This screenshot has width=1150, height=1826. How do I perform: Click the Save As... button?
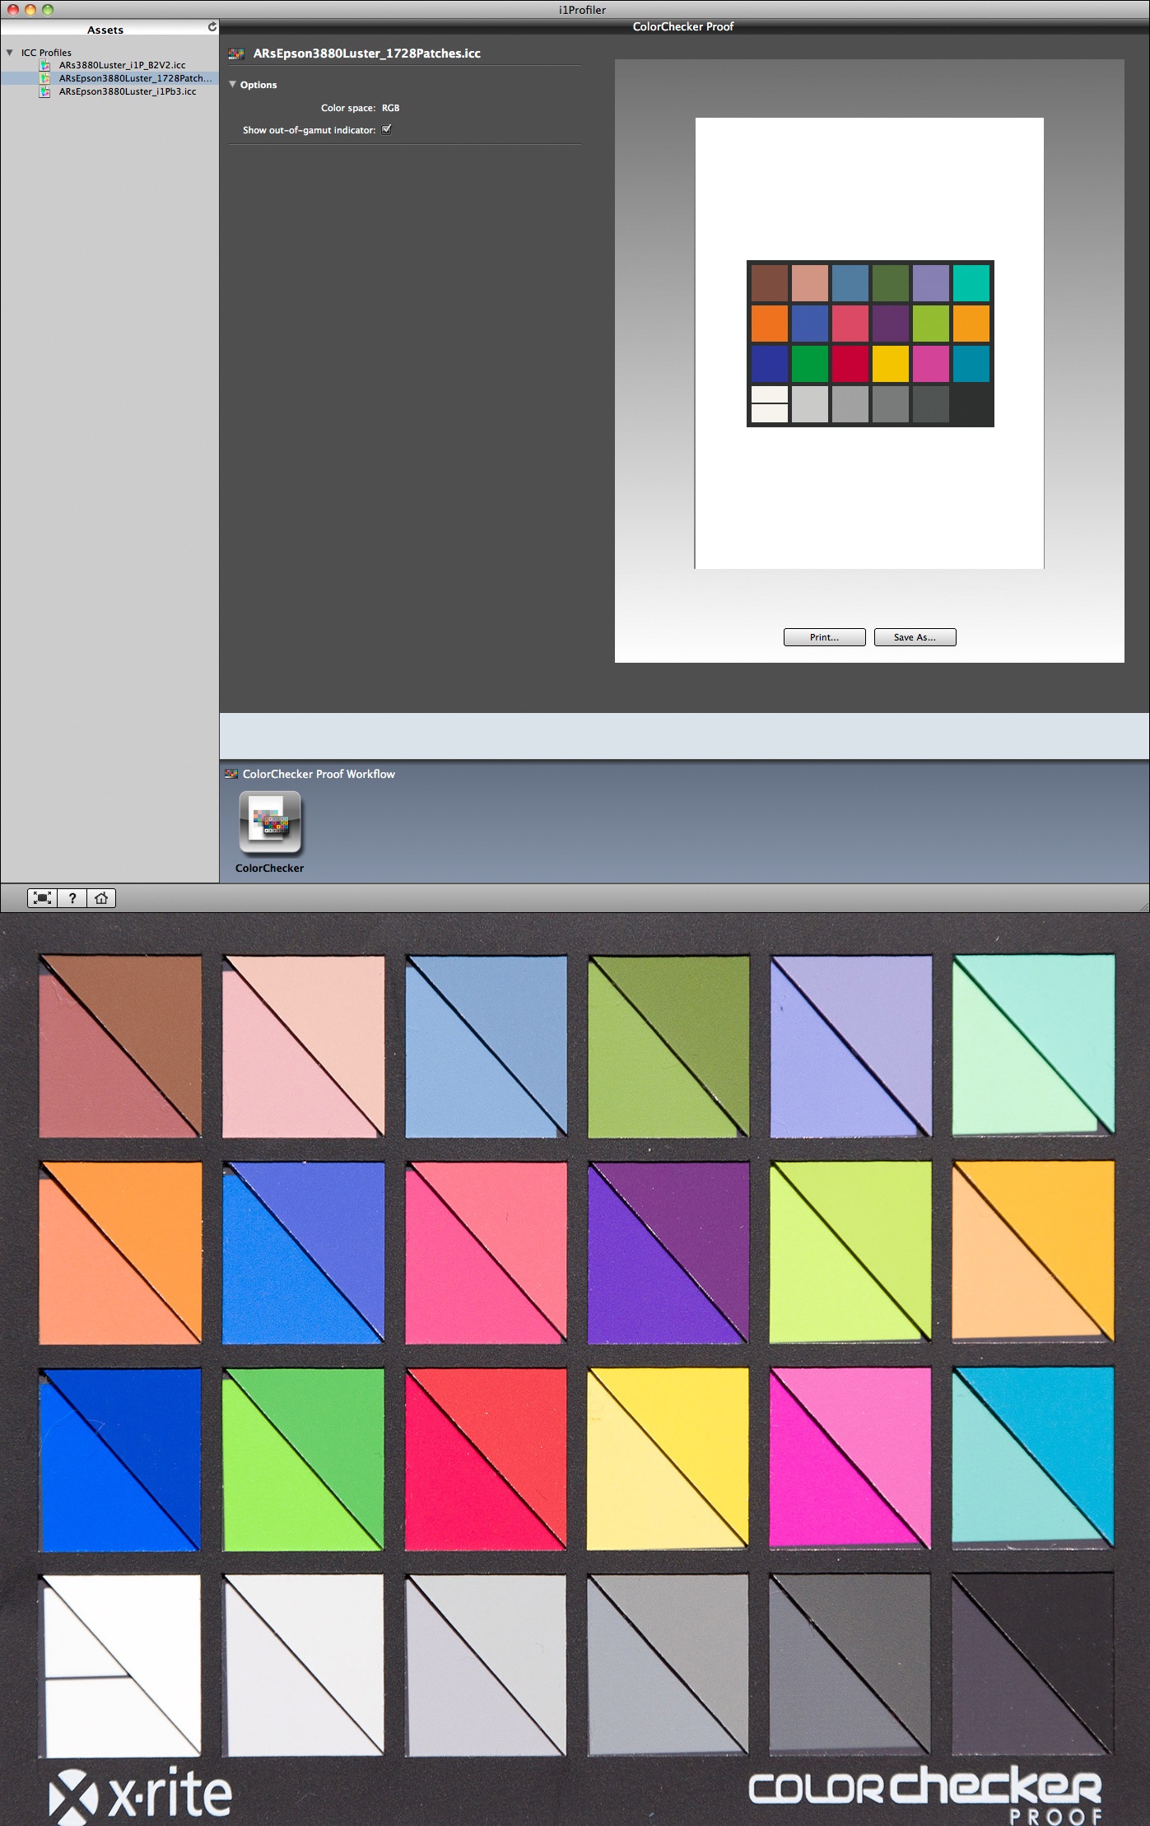(x=915, y=637)
